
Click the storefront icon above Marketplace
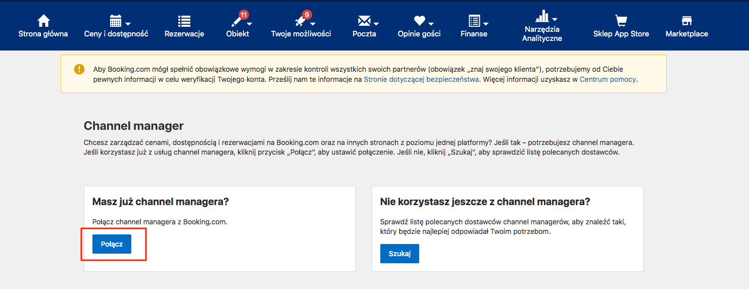pos(686,21)
